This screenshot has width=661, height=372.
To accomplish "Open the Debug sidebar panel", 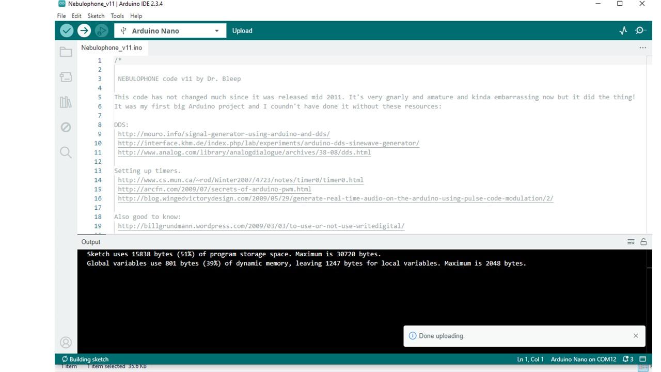I will 66,127.
